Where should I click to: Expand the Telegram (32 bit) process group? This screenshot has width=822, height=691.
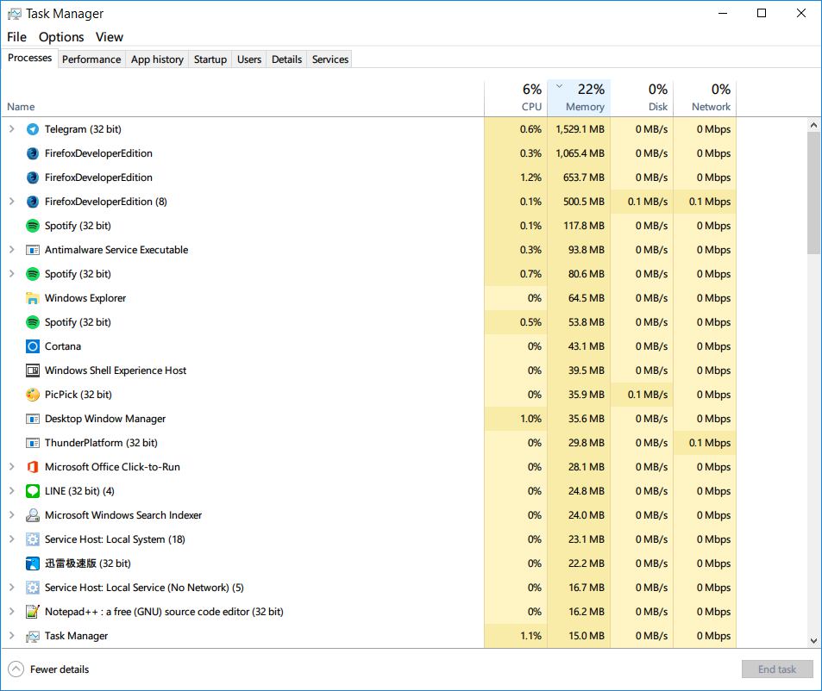[11, 128]
